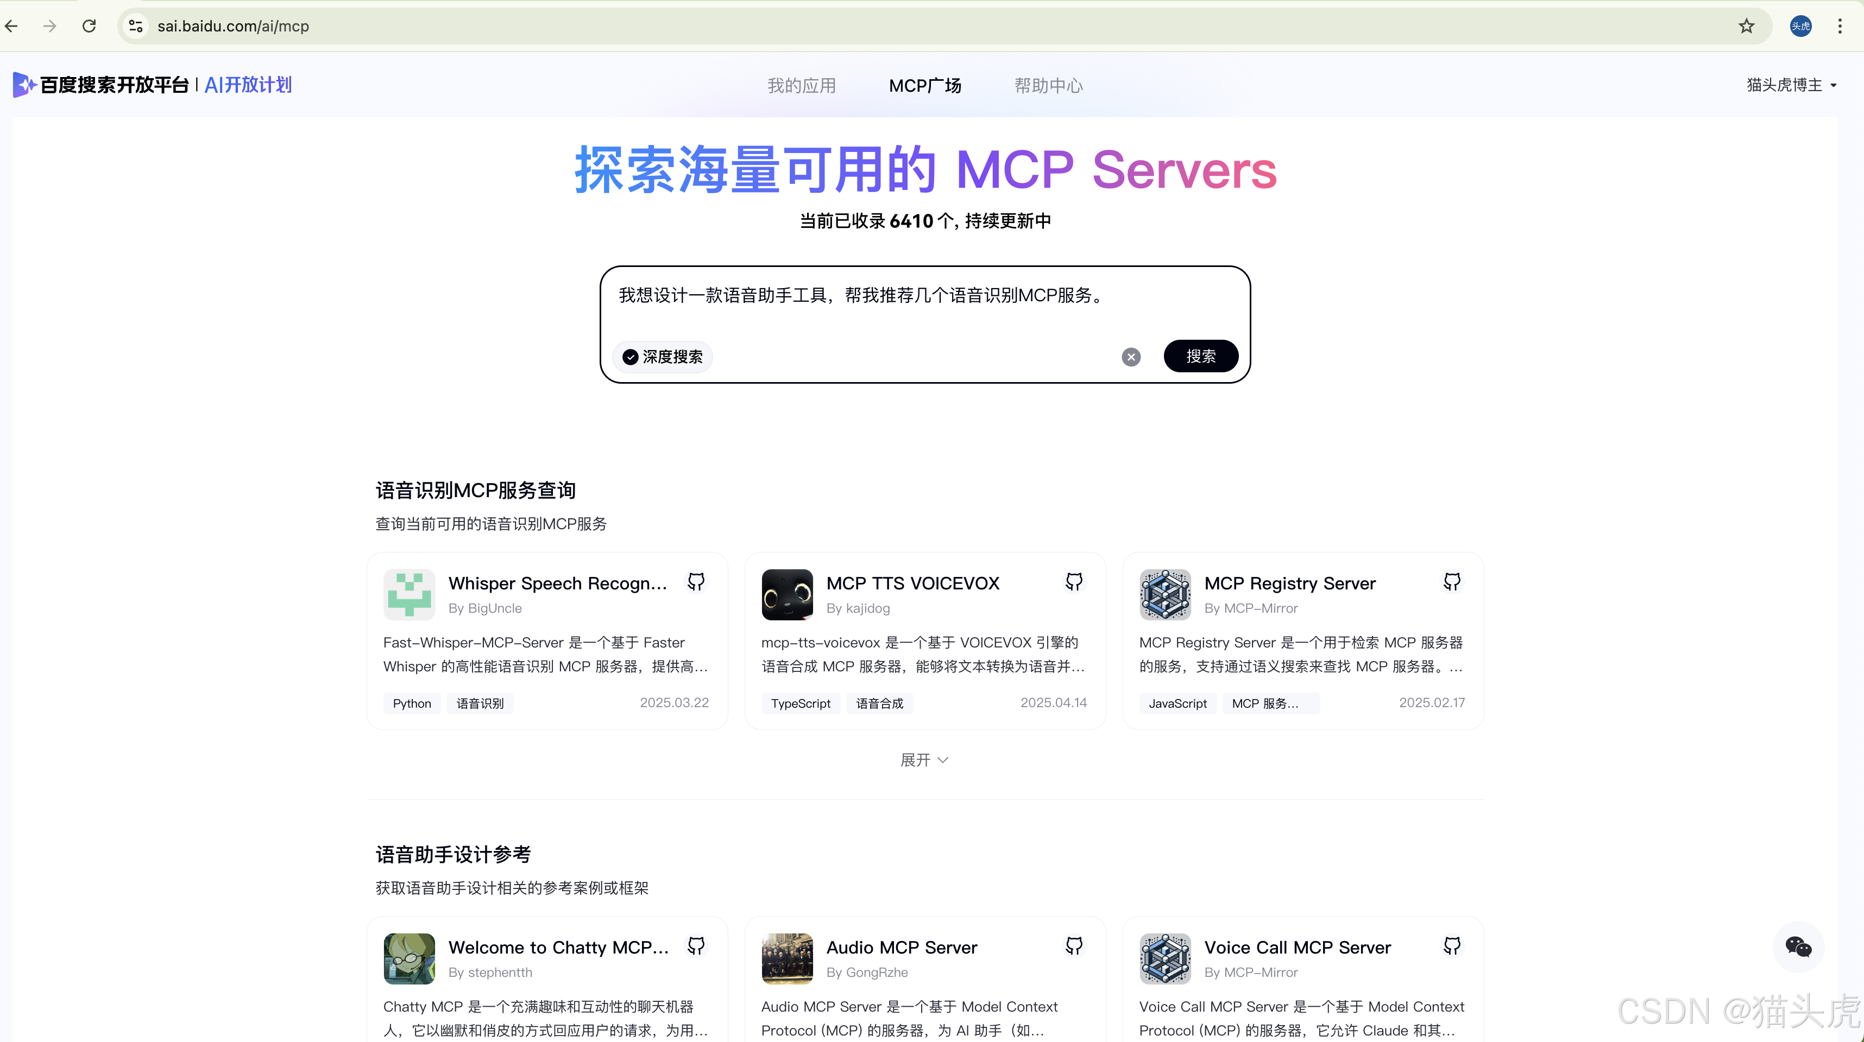1864x1042 pixels.
Task: Open GitHub repo for MCP Registry Server
Action: 1452,582
